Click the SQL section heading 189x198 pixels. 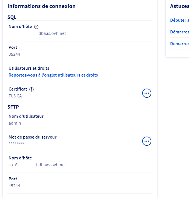[x=12, y=17]
